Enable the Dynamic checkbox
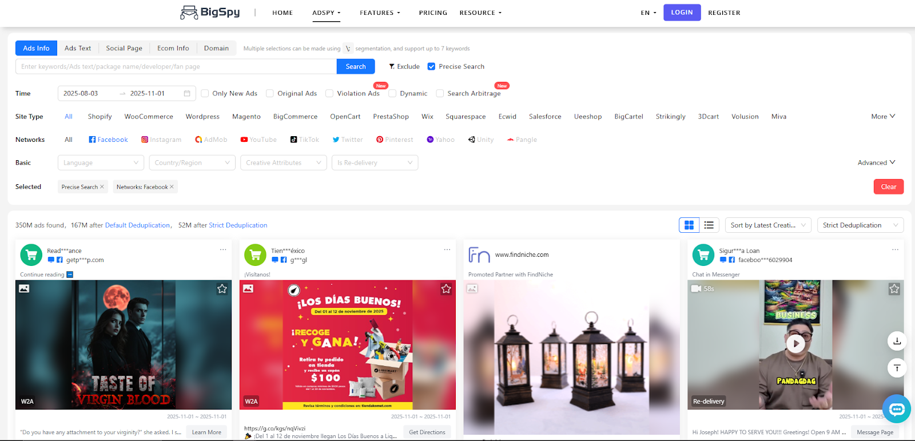Screen dimensions: 915x441 coord(392,93)
